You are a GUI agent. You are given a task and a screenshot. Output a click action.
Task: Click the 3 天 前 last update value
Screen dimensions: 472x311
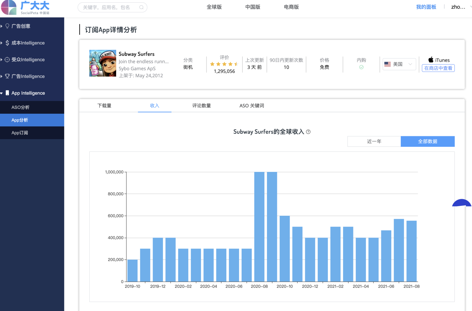(x=254, y=67)
